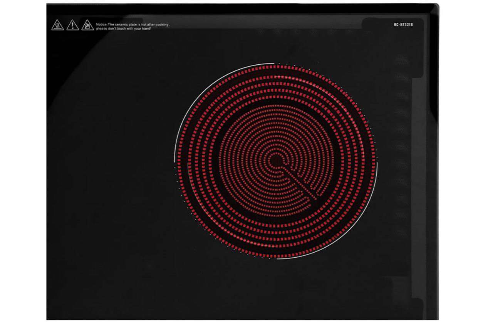
Task: Click the red glowing heating zone center
Action: 276,161
